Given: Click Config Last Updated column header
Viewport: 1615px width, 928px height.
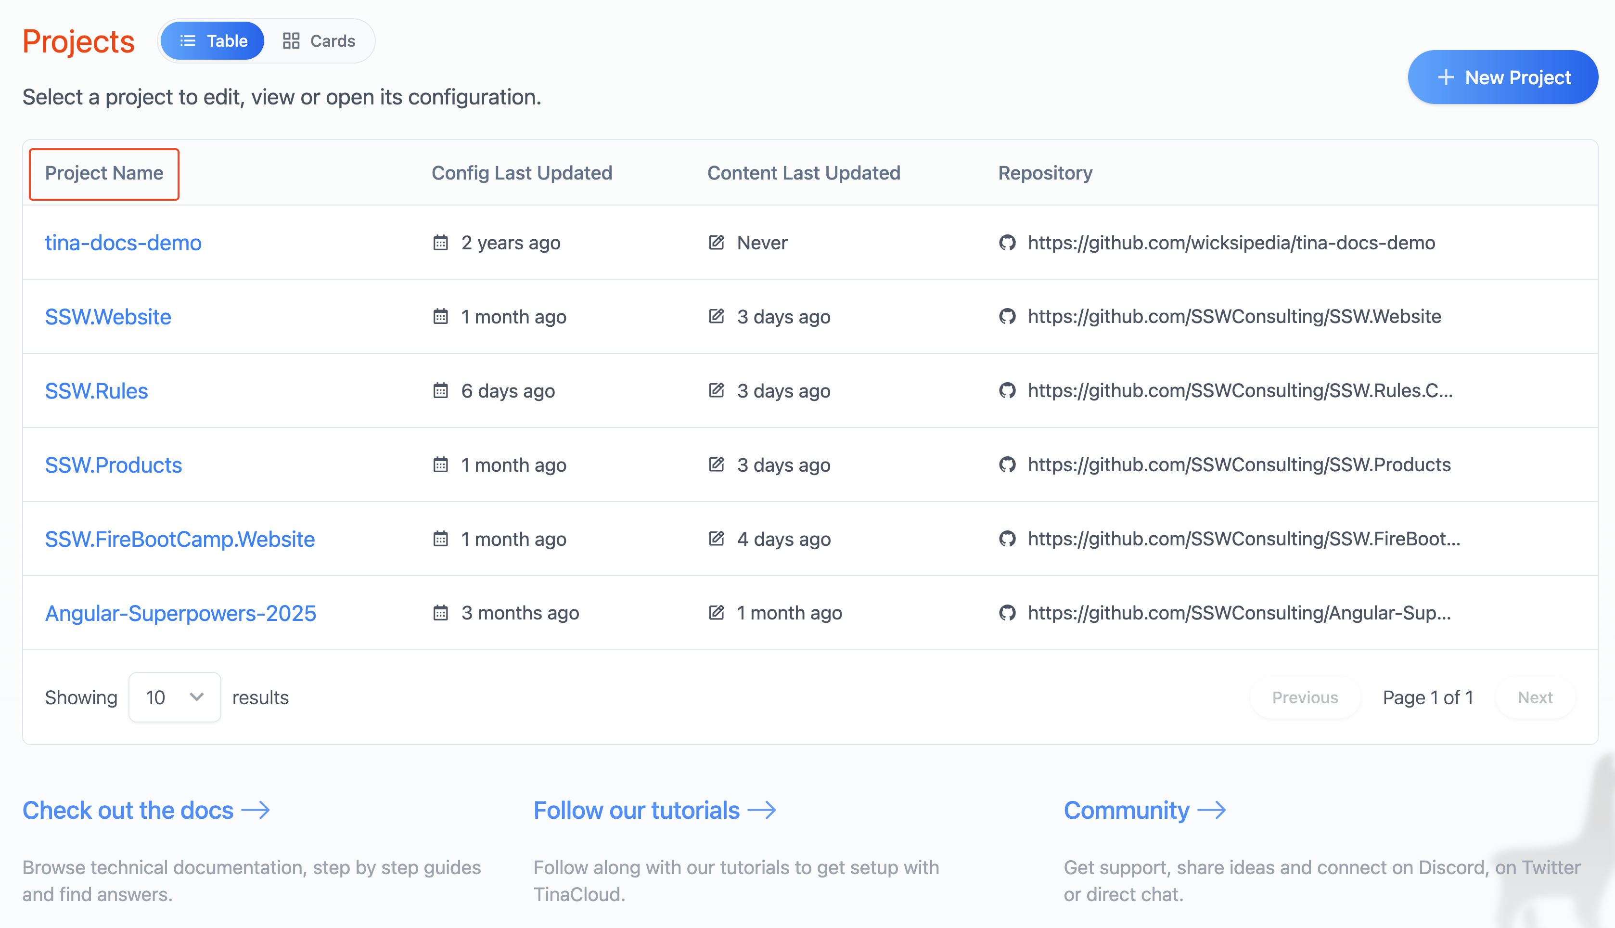Looking at the screenshot, I should [x=521, y=173].
